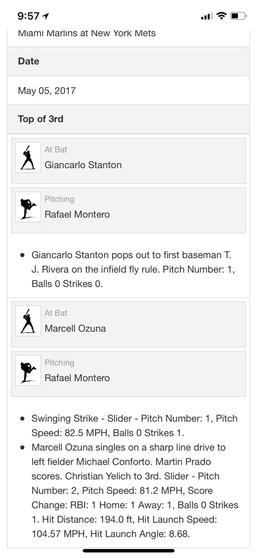Tap the cellular signal bars icon
This screenshot has width=257, height=558.
tap(207, 16)
